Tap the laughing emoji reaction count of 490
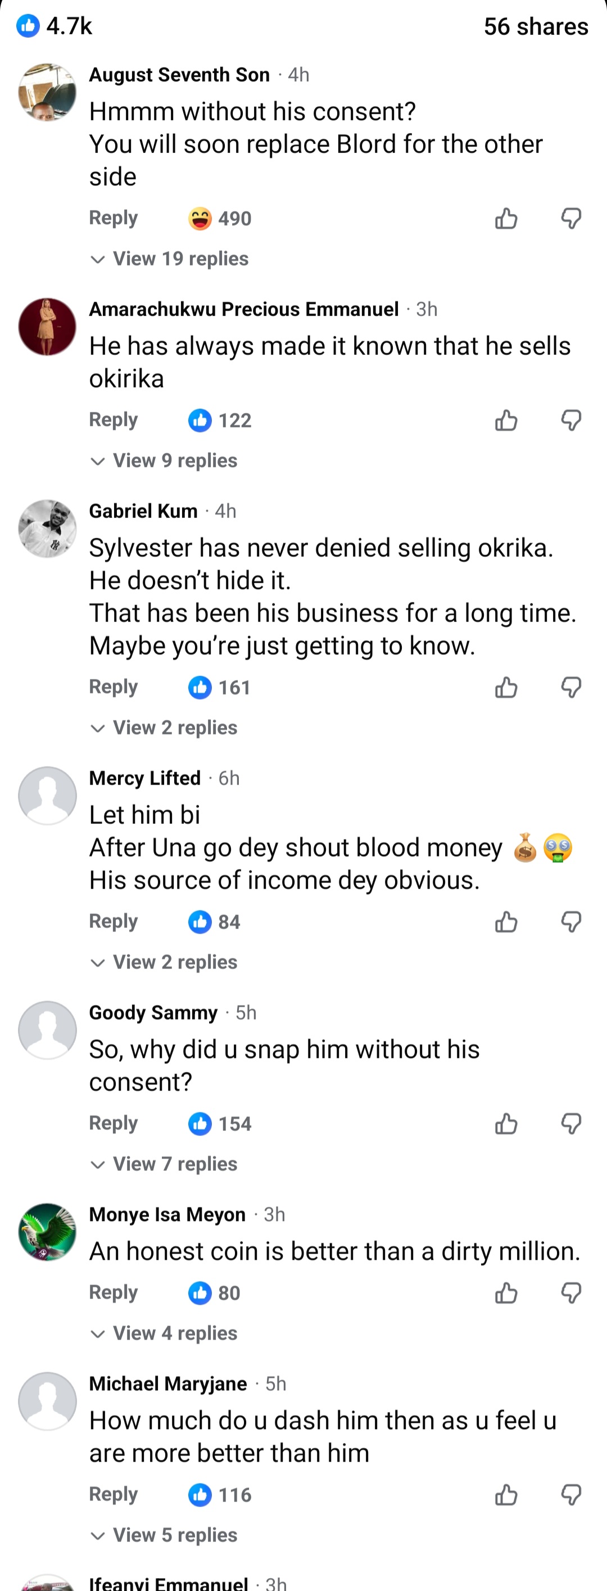Image resolution: width=607 pixels, height=1591 pixels. [219, 218]
